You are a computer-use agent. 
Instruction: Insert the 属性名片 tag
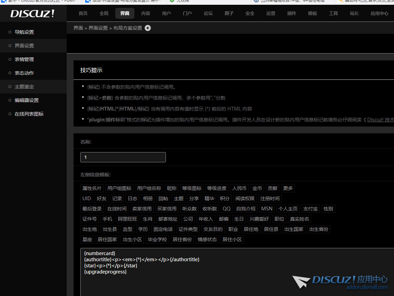[x=92, y=188]
